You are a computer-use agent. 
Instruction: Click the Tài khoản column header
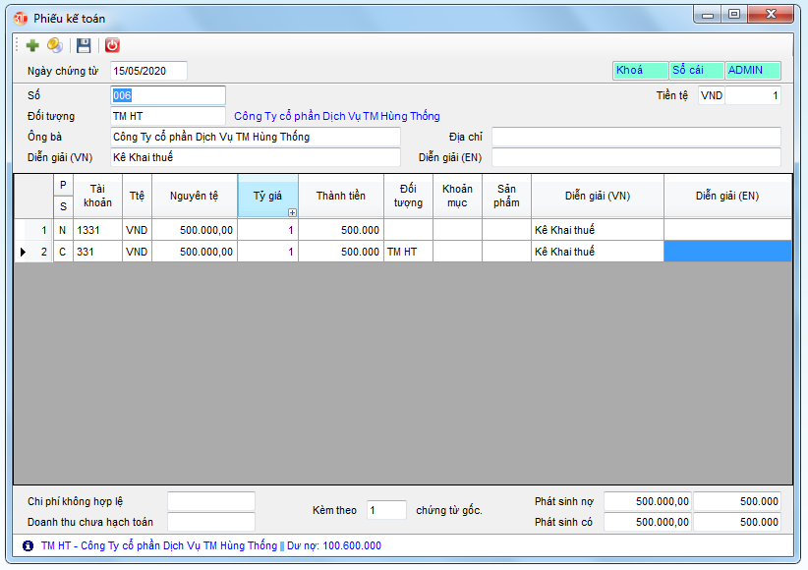(97, 196)
